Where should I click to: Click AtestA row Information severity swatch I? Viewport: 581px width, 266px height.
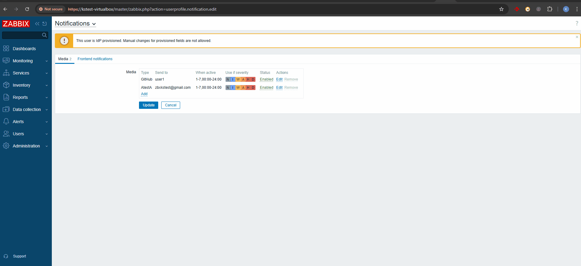click(233, 88)
